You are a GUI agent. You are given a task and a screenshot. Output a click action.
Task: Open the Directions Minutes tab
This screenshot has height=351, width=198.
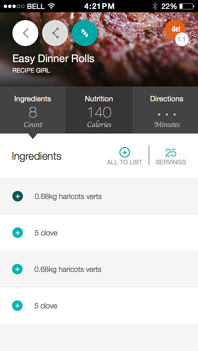(x=165, y=110)
